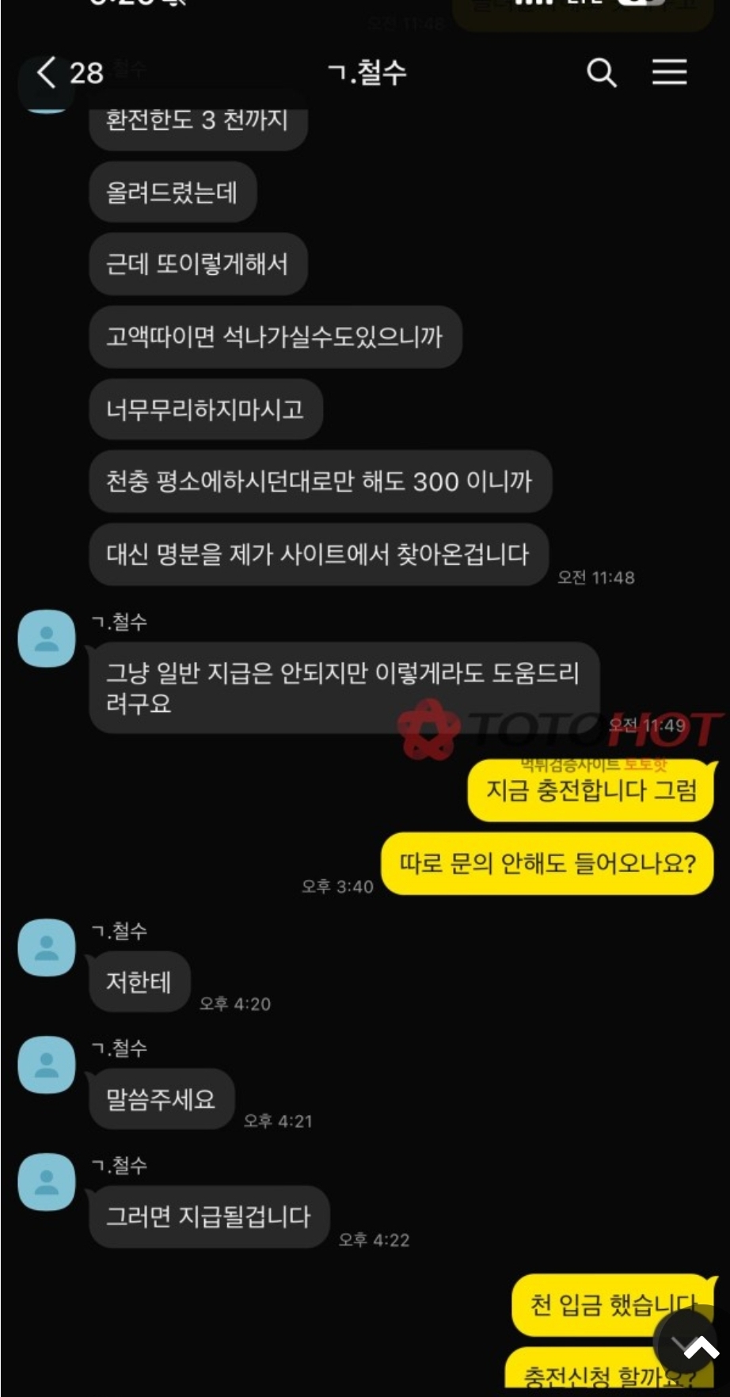The height and width of the screenshot is (1397, 730).
Task: Tap the message 너무무리하지마시고
Action: (205, 409)
